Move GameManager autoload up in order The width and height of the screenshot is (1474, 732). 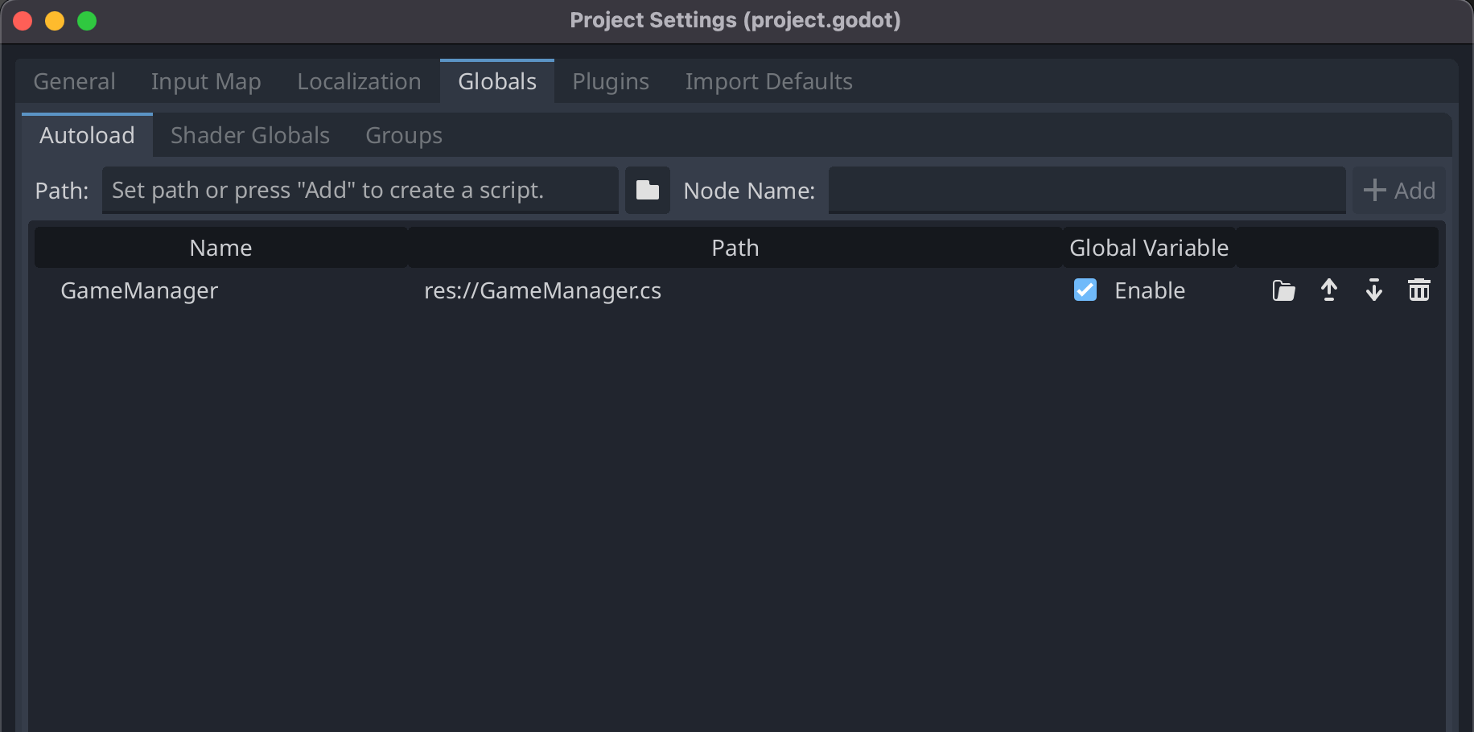(1328, 290)
